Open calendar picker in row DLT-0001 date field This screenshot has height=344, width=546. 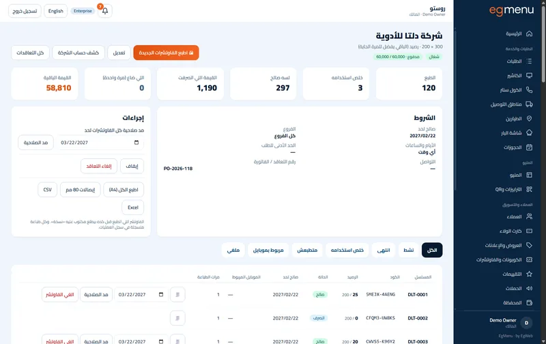pyautogui.click(x=161, y=295)
